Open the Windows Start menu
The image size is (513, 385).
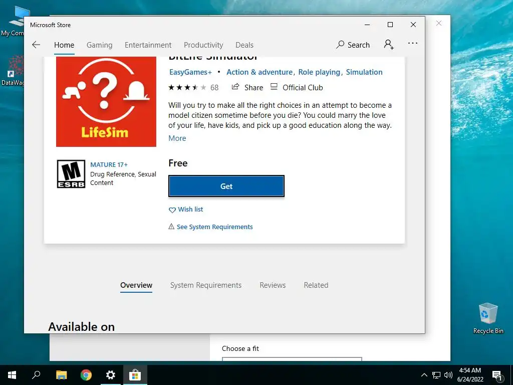[x=12, y=375]
